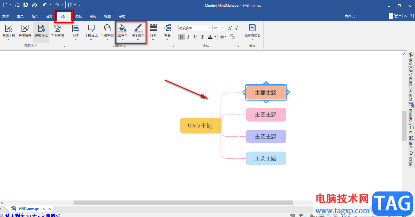Open the help question mark icon
Viewport: 415px width, 217px height.
tap(70, 5)
